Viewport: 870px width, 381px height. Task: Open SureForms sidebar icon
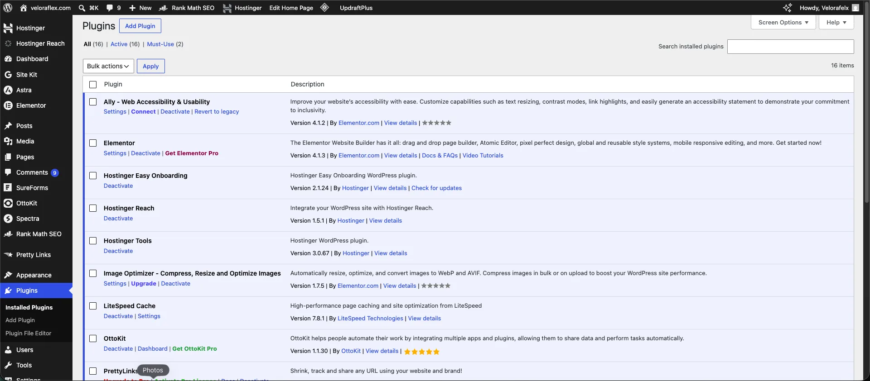tap(8, 188)
